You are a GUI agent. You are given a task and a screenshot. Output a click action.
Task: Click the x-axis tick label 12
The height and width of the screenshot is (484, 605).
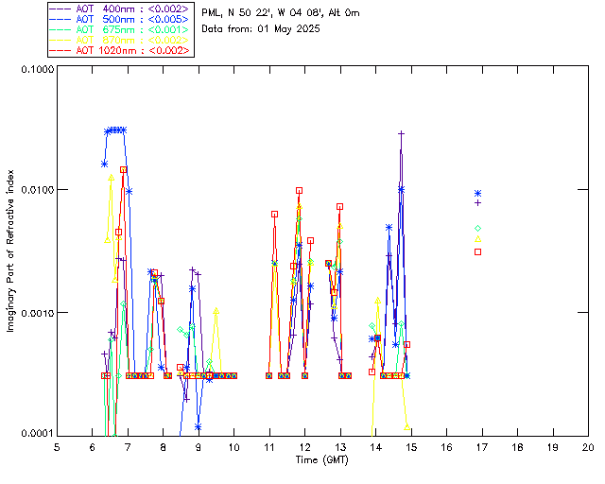pos(304,447)
